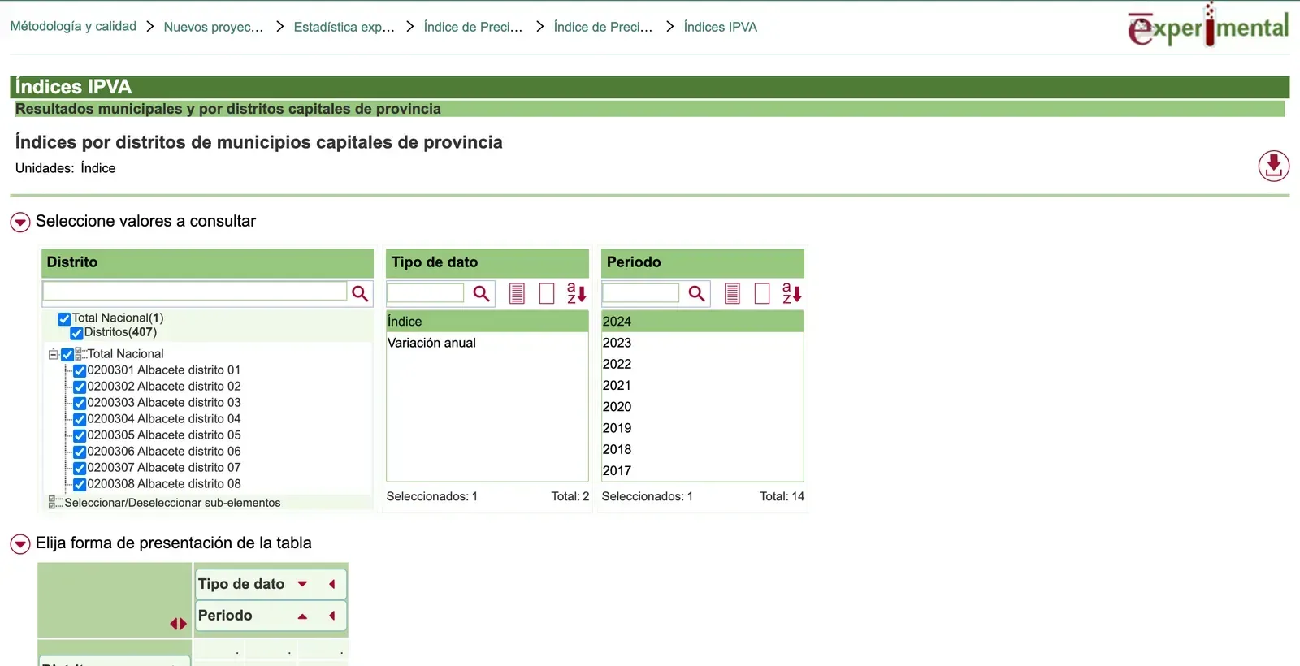Open first Índice de Preci... breadcrumb

[473, 27]
